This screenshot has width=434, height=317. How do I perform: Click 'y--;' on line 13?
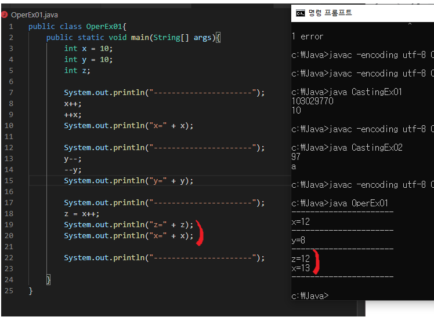pos(73,159)
